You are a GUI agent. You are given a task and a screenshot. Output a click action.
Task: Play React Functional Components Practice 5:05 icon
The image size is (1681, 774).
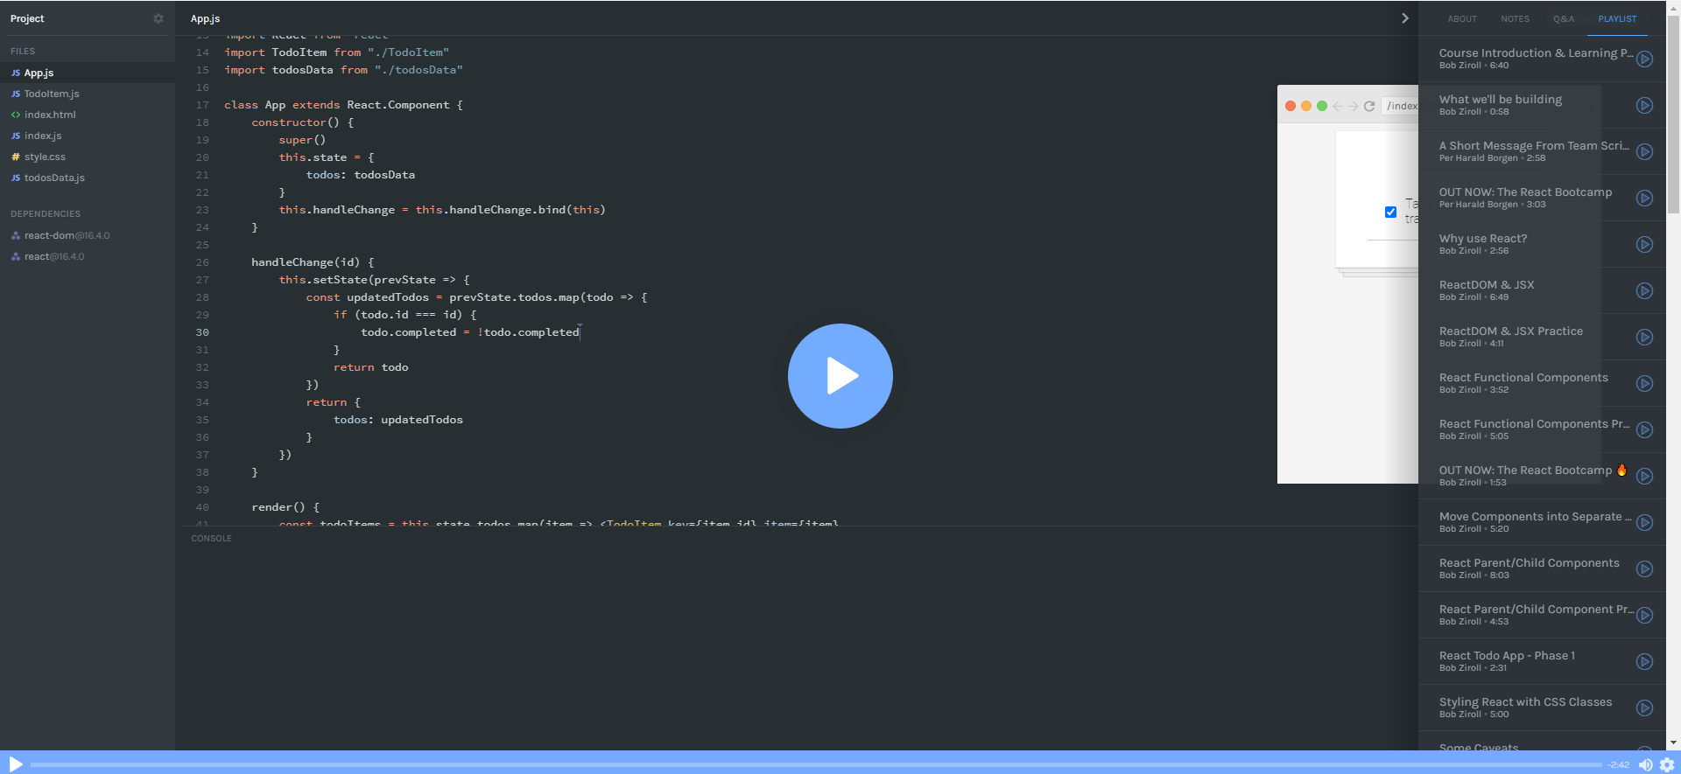(1645, 429)
